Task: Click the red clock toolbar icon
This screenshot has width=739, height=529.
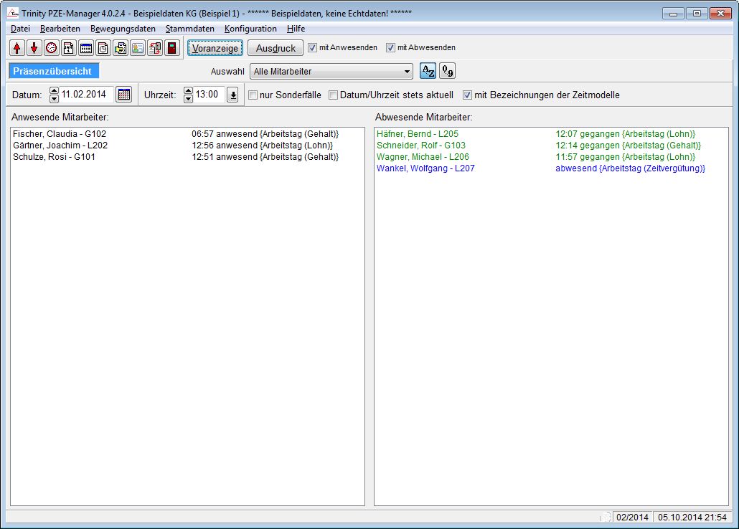Action: click(x=52, y=48)
